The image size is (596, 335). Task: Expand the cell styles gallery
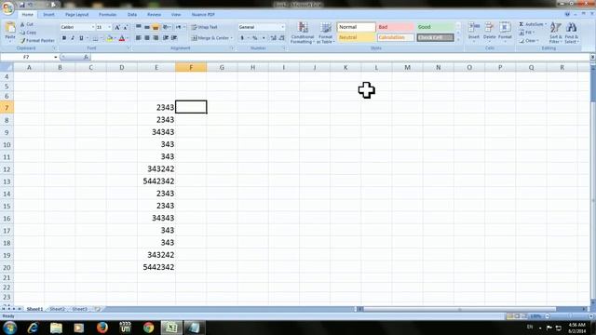tap(458, 39)
